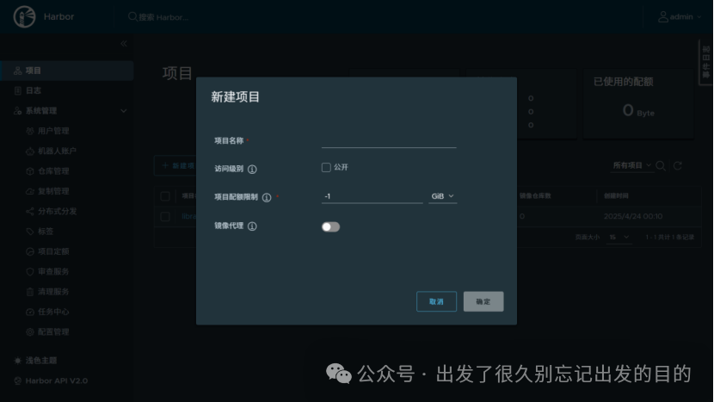Collapse the sidebar with double-chevron icon
The image size is (714, 402).
coord(123,44)
